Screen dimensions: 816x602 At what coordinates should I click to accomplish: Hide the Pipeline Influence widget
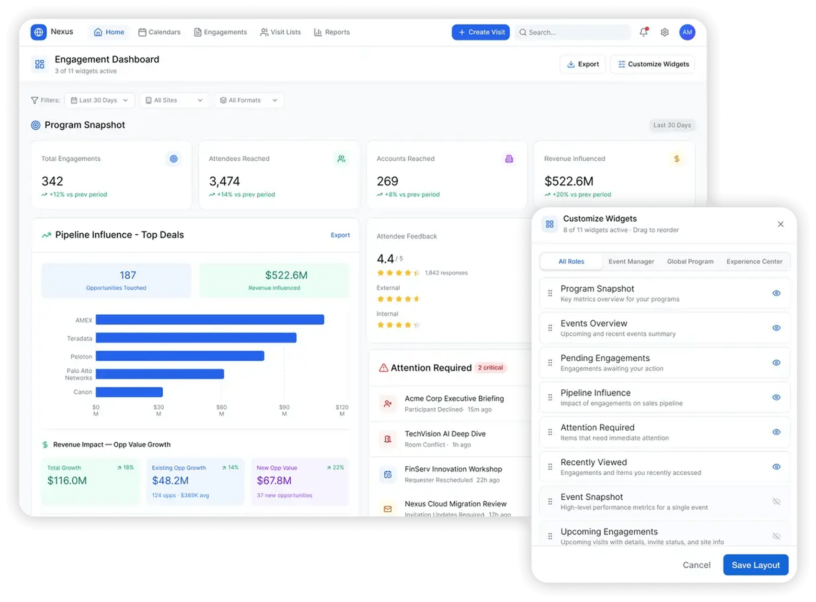pos(777,397)
